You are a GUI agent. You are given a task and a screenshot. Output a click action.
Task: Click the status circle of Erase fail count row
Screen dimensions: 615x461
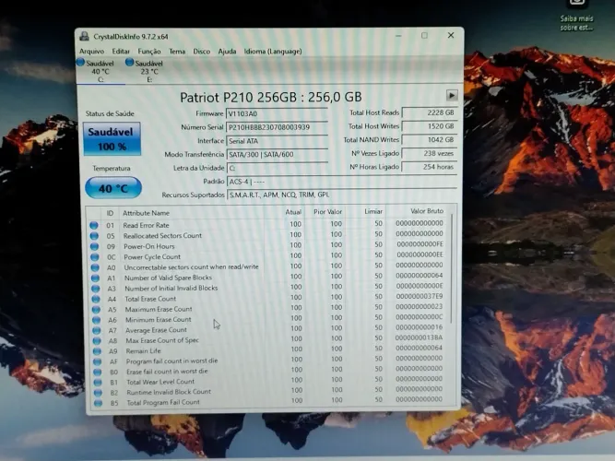(x=98, y=372)
